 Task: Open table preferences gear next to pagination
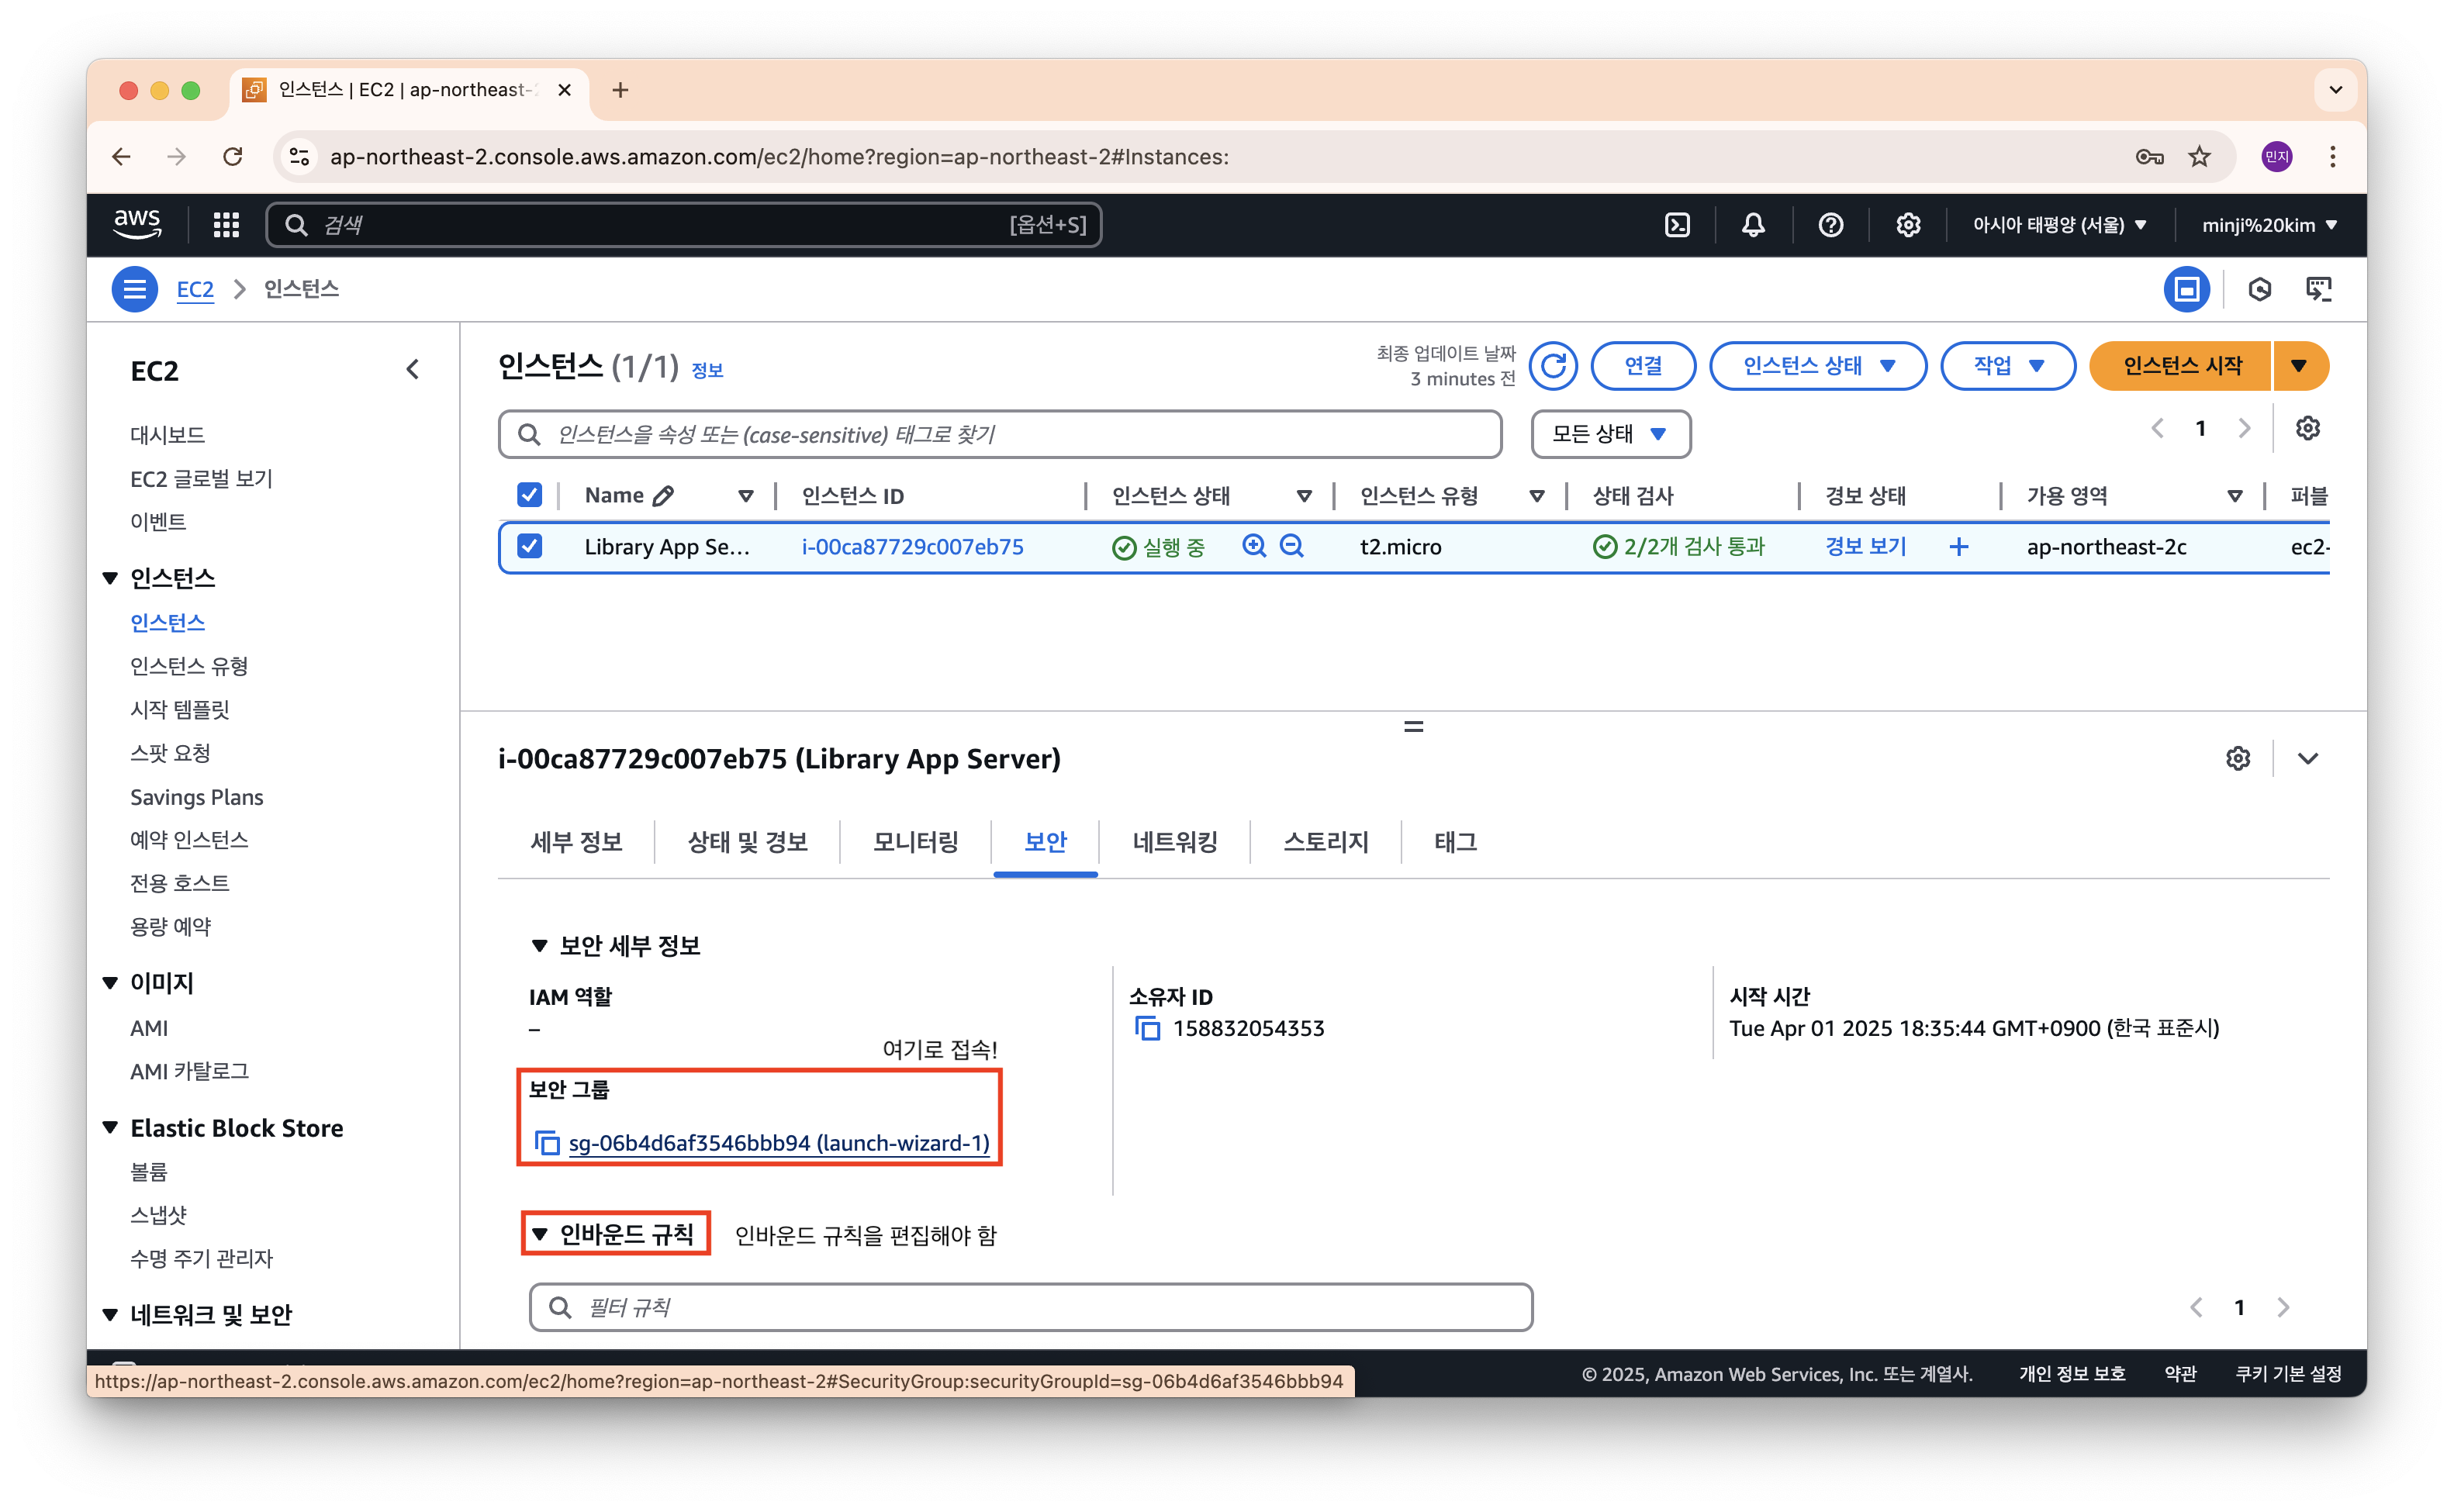pos(2307,428)
